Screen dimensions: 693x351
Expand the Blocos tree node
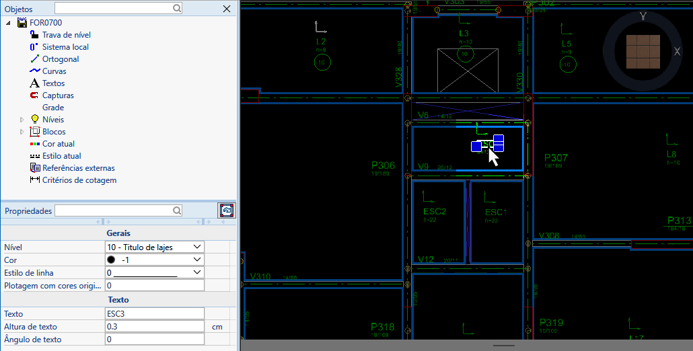coord(22,132)
